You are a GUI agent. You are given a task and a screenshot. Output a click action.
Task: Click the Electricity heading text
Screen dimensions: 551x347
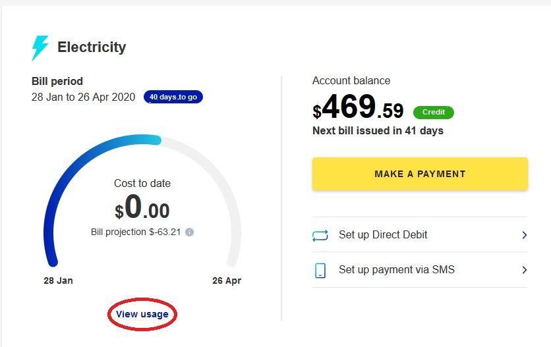coord(92,47)
